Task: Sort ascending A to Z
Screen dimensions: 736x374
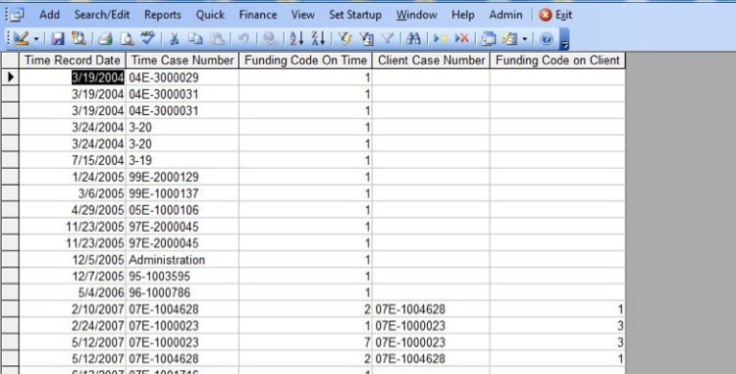Action: (296, 38)
